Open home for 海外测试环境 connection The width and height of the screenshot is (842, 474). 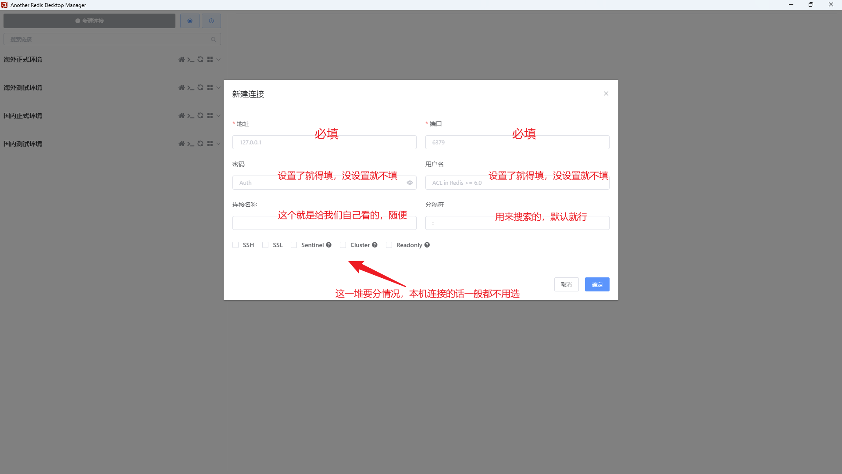182,87
